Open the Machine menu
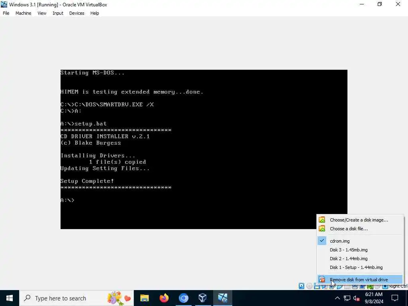408x306 pixels. 24,13
